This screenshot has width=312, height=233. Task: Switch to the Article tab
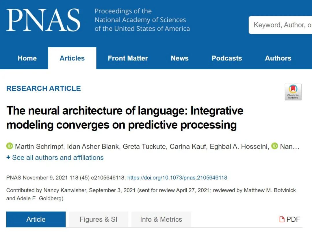[x=36, y=219]
